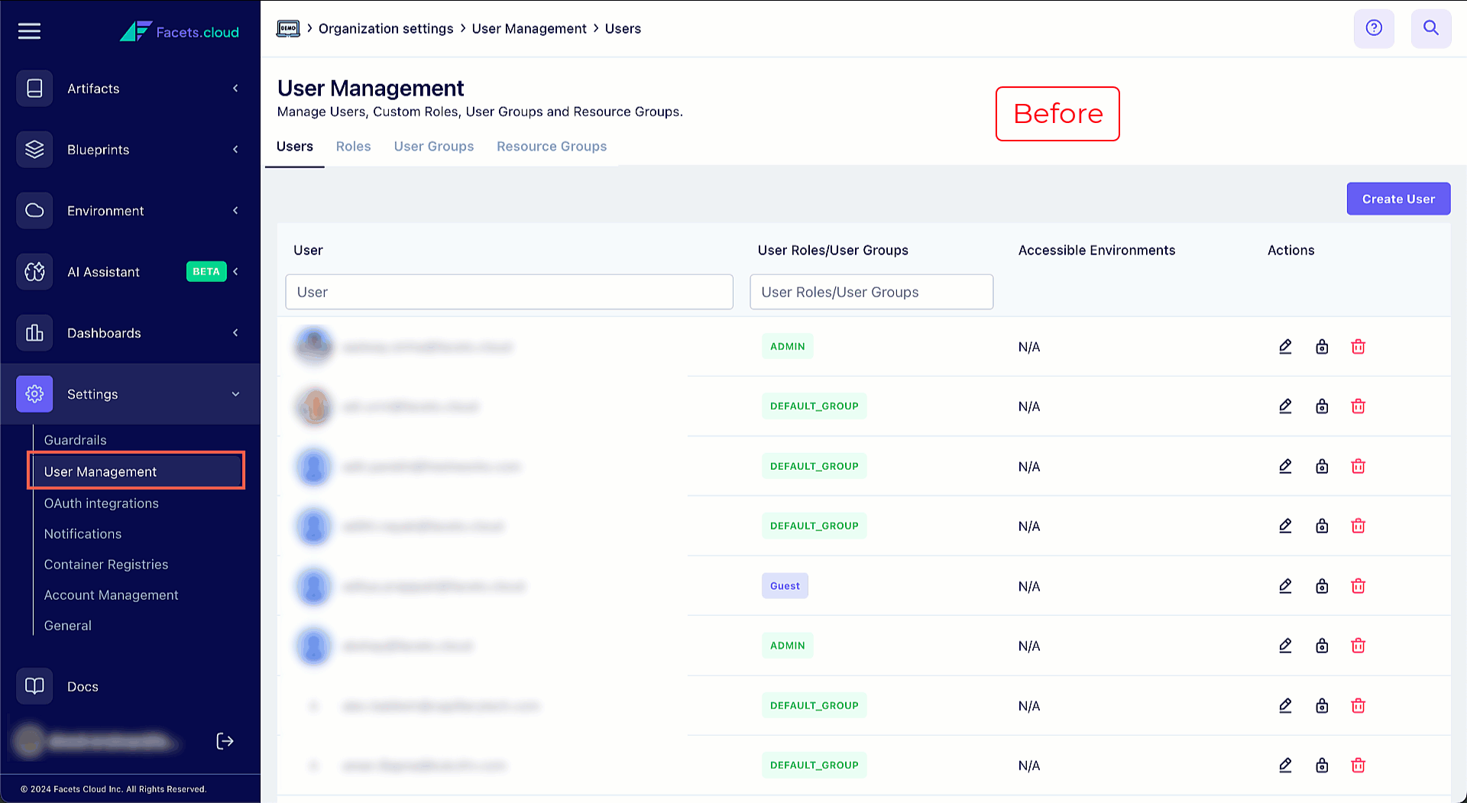Expand the Dashboards sidebar menu

[x=130, y=333]
